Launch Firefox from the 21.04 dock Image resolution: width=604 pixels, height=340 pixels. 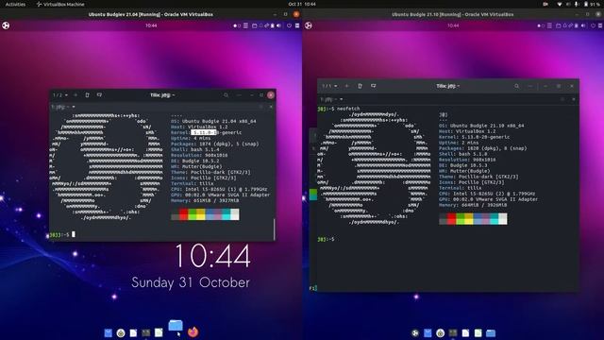(x=193, y=331)
